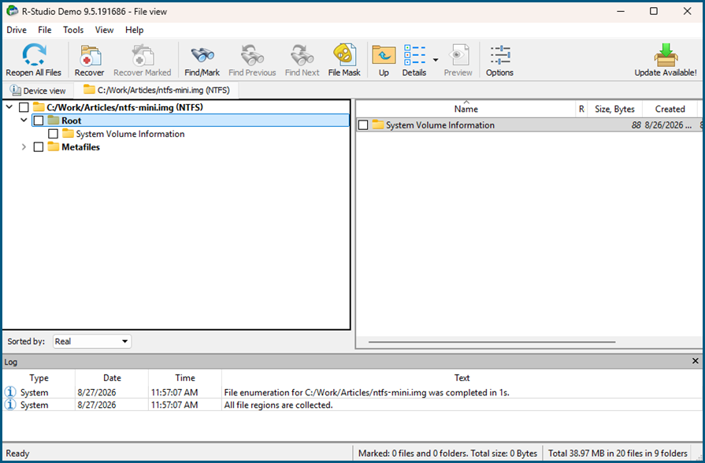The width and height of the screenshot is (705, 463).
Task: Open the View menu
Action: pos(104,30)
